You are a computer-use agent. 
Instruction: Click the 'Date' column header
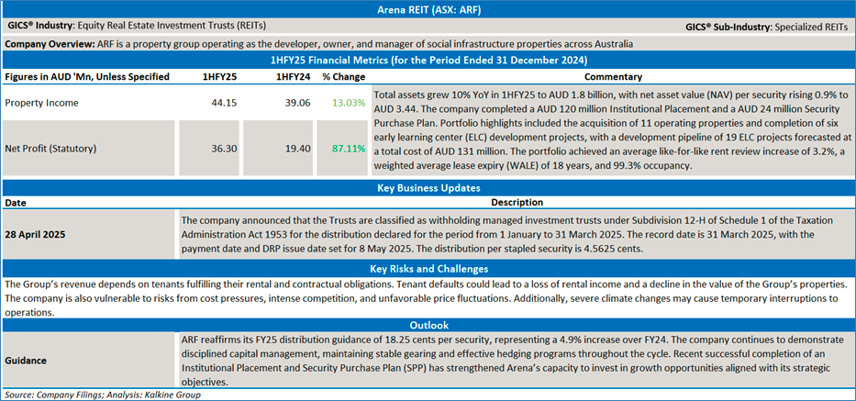16,202
